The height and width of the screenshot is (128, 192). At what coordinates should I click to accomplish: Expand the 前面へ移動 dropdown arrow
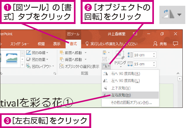tap(85, 53)
